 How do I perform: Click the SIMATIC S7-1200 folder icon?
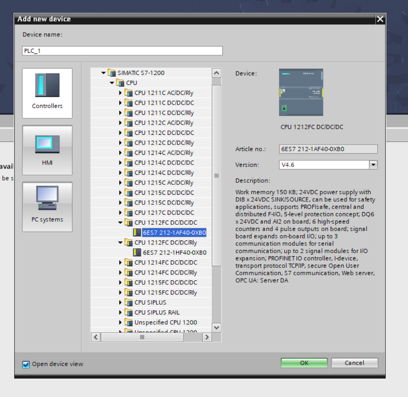pos(112,72)
